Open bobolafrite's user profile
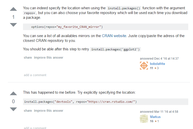Image resolution: width=193 pixels, height=129 pixels. point(157,64)
